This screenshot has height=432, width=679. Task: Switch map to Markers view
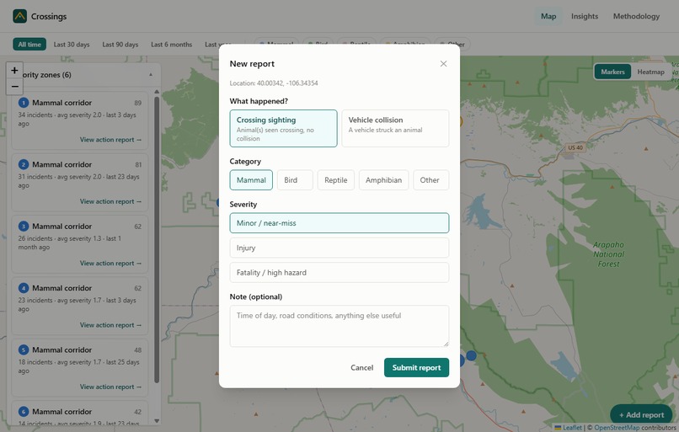[x=612, y=72]
